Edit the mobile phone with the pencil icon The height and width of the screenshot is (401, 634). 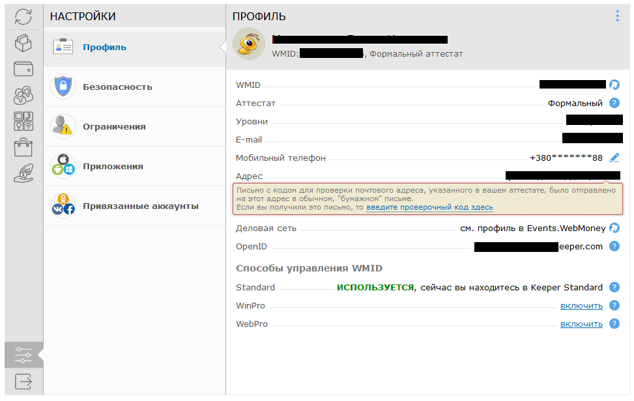(x=614, y=158)
